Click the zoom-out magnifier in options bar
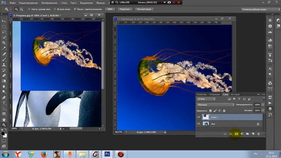 pos(22,9)
